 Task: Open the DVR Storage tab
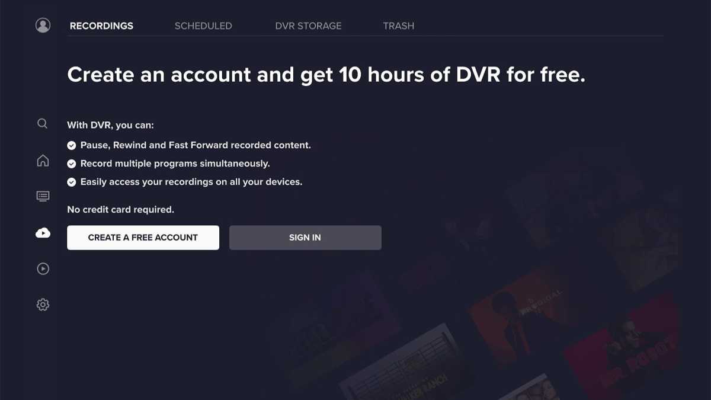308,26
